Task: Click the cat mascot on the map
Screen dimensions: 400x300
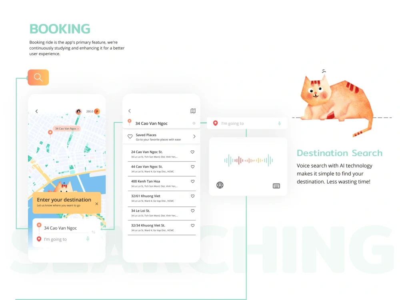Action: pos(63,187)
